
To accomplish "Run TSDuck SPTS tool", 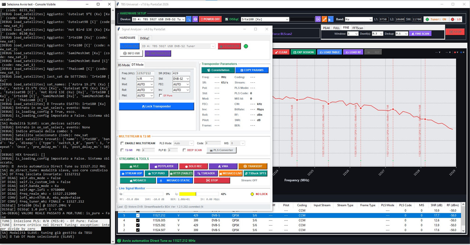I will click(255, 173).
